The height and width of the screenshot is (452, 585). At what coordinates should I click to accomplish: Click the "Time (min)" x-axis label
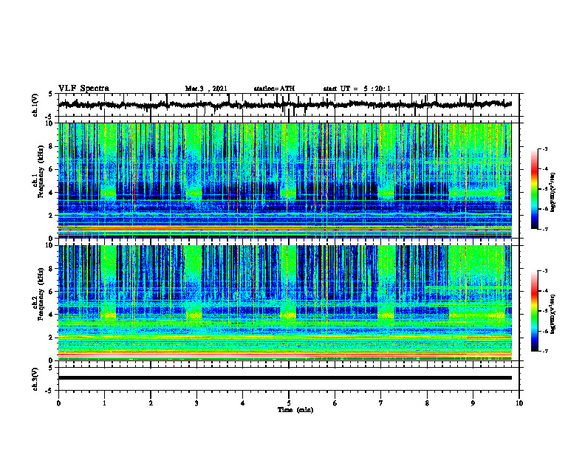tap(295, 410)
